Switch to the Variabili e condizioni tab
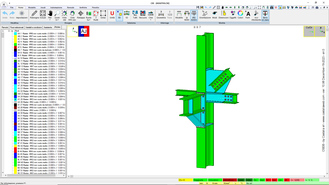 pyautogui.click(x=34, y=27)
